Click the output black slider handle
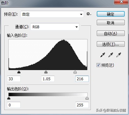 tap(9, 98)
